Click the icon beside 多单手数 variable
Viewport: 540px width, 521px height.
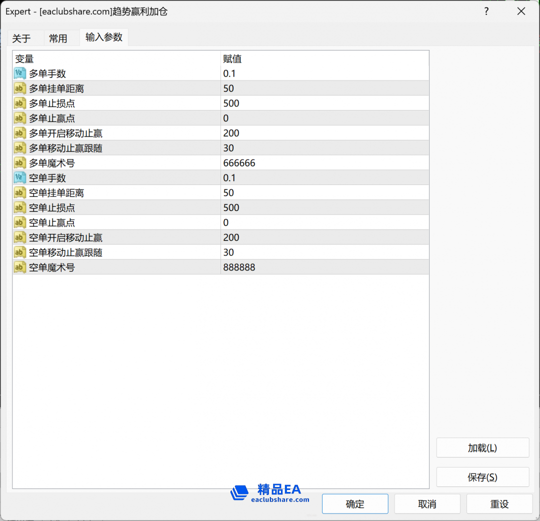click(20, 73)
